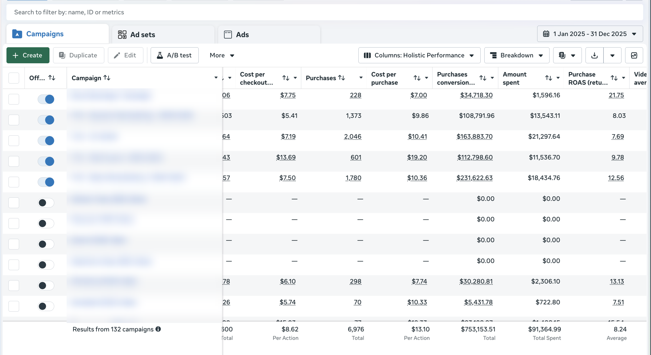Tick the select-all checkbox in header
This screenshot has height=355, width=651.
pyautogui.click(x=14, y=78)
